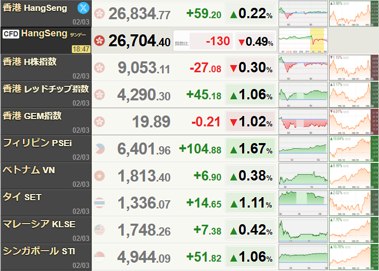Click Thailand flag in タイ SET row

99,203
